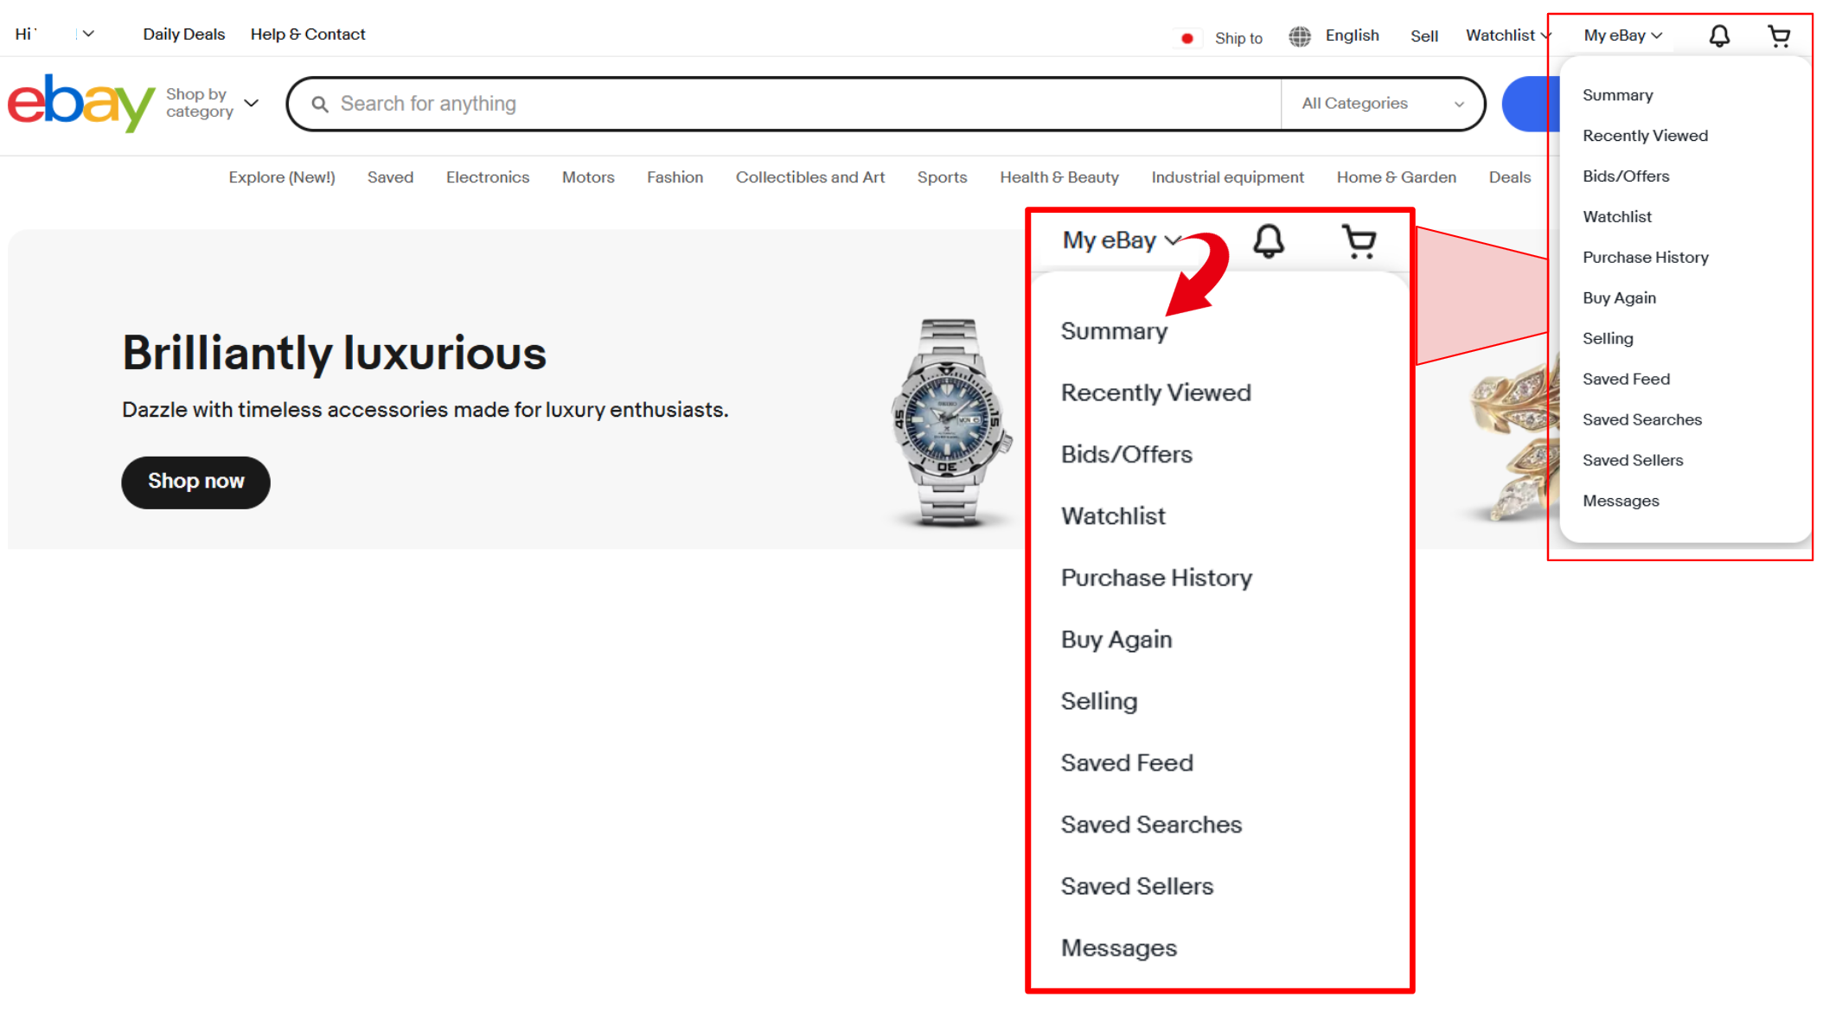Screen dimensions: 1823x1010
Task: Open Daily Deals link
Action: click(184, 34)
